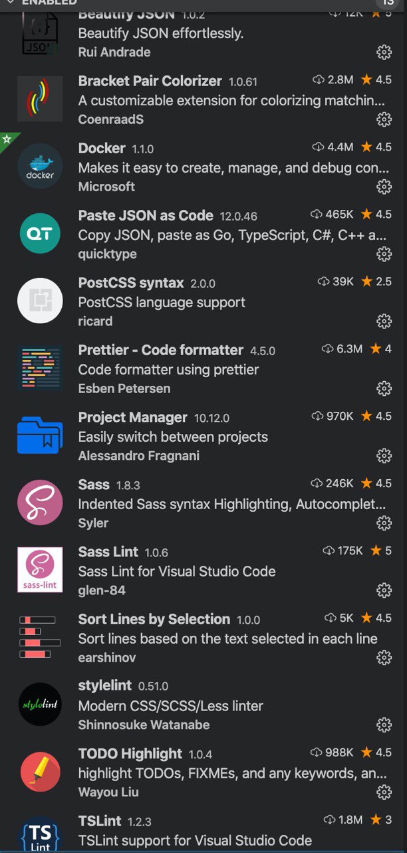This screenshot has height=853, width=407.
Task: Click the PostCSS syntax extension icon
Action: coord(40,301)
